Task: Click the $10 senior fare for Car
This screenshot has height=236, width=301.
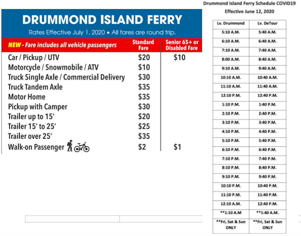Action: tap(179, 57)
